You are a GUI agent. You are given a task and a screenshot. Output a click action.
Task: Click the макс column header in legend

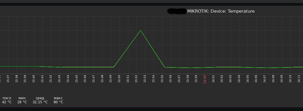(x=58, y=98)
